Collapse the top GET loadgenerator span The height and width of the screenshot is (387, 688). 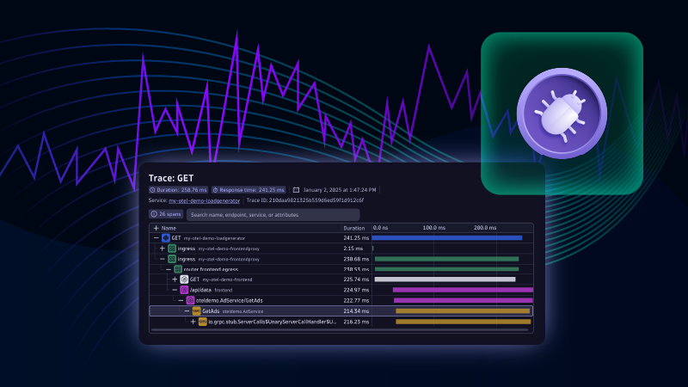[156, 237]
